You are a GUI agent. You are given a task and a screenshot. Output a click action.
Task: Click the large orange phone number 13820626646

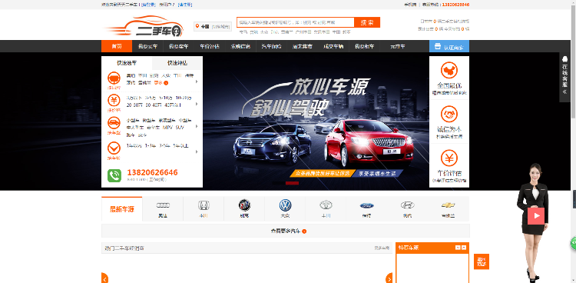click(153, 172)
